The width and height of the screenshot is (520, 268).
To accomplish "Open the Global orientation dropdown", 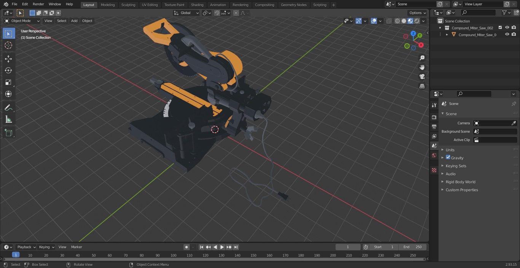I will pos(186,13).
